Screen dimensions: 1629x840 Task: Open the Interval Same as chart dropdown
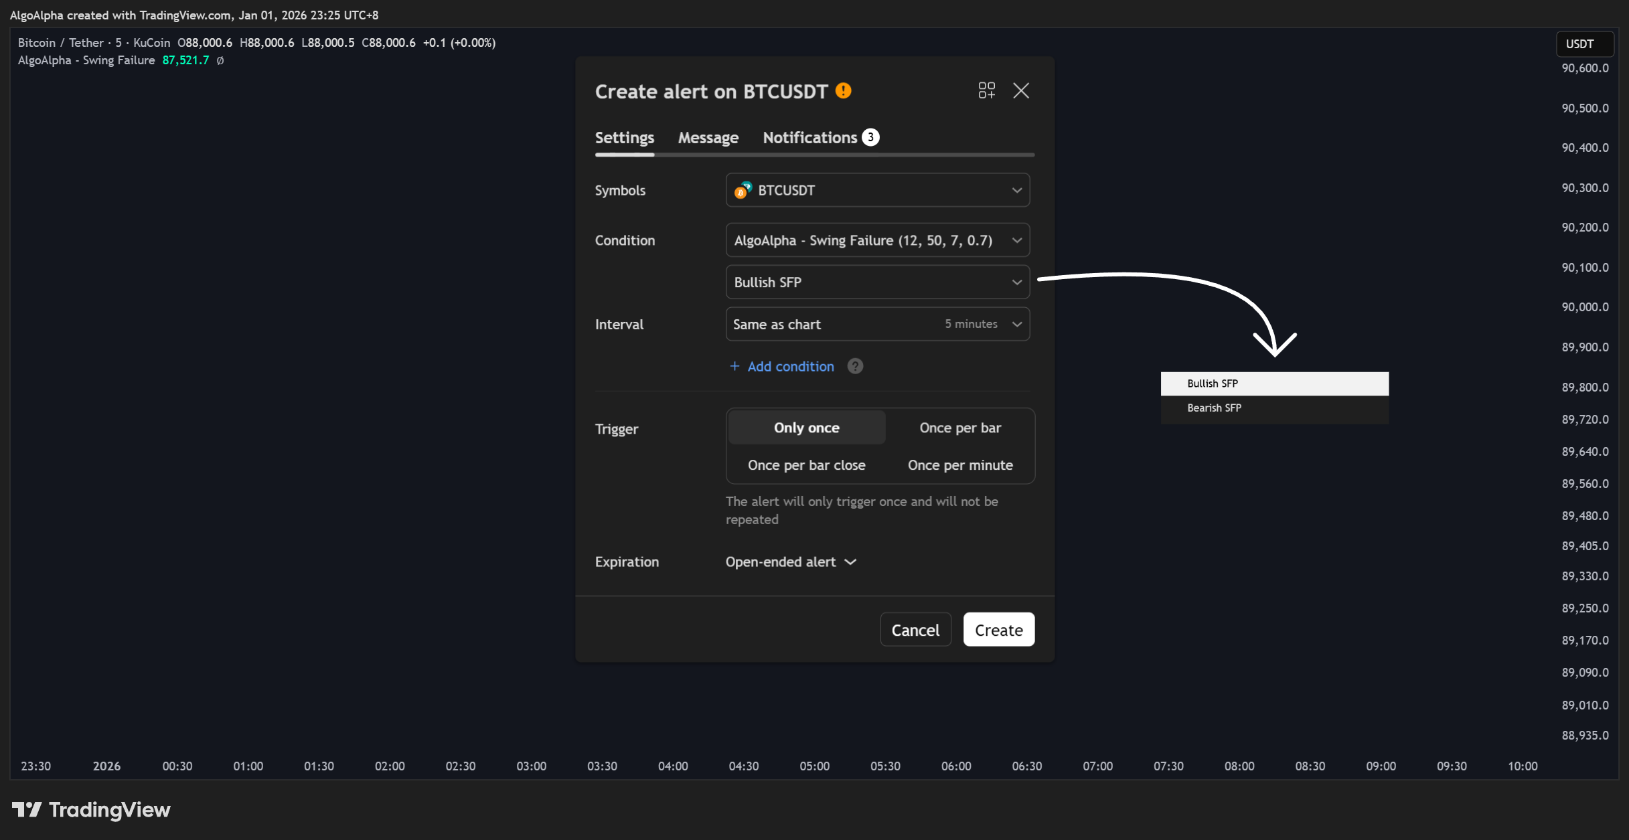tap(877, 324)
